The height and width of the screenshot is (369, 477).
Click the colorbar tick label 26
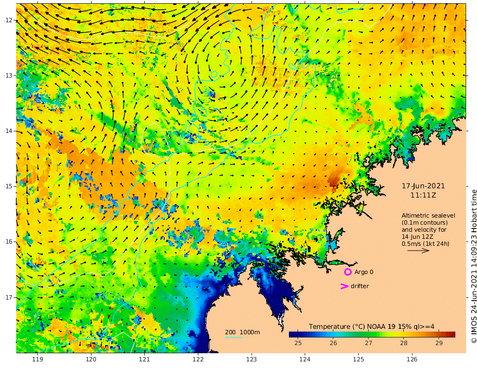[333, 343]
